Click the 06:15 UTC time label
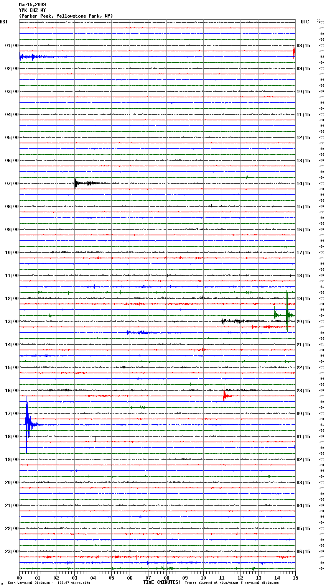The height and width of the screenshot is (588, 326). coord(303,552)
